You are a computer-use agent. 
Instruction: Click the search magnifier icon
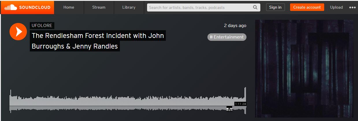255,7
